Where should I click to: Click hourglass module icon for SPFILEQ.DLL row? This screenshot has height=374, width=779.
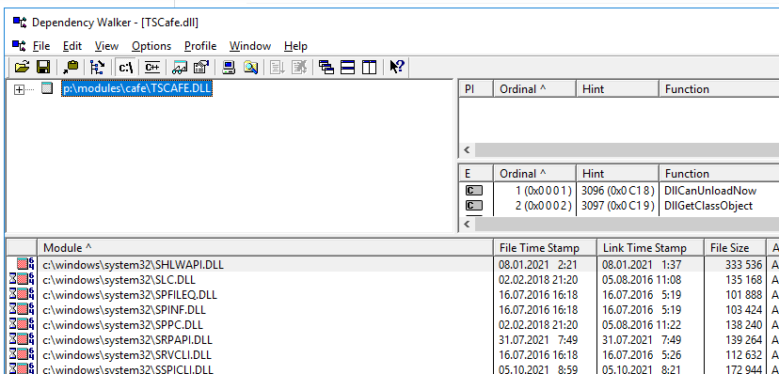[x=22, y=295]
